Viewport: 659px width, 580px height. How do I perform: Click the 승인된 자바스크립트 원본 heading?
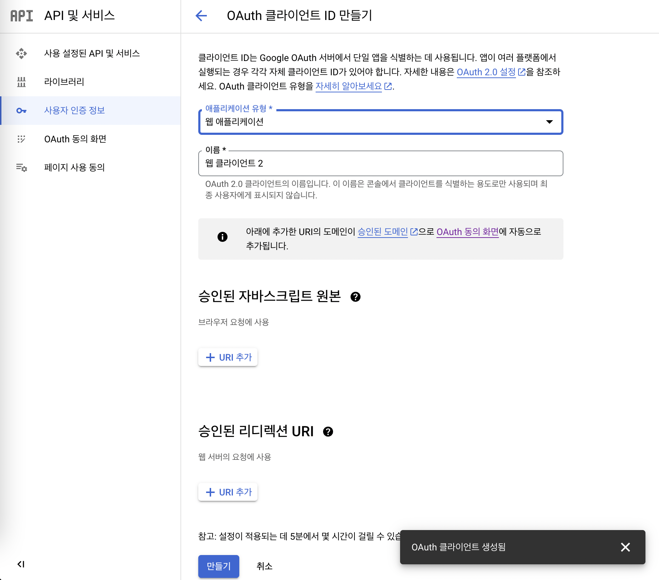click(x=270, y=296)
